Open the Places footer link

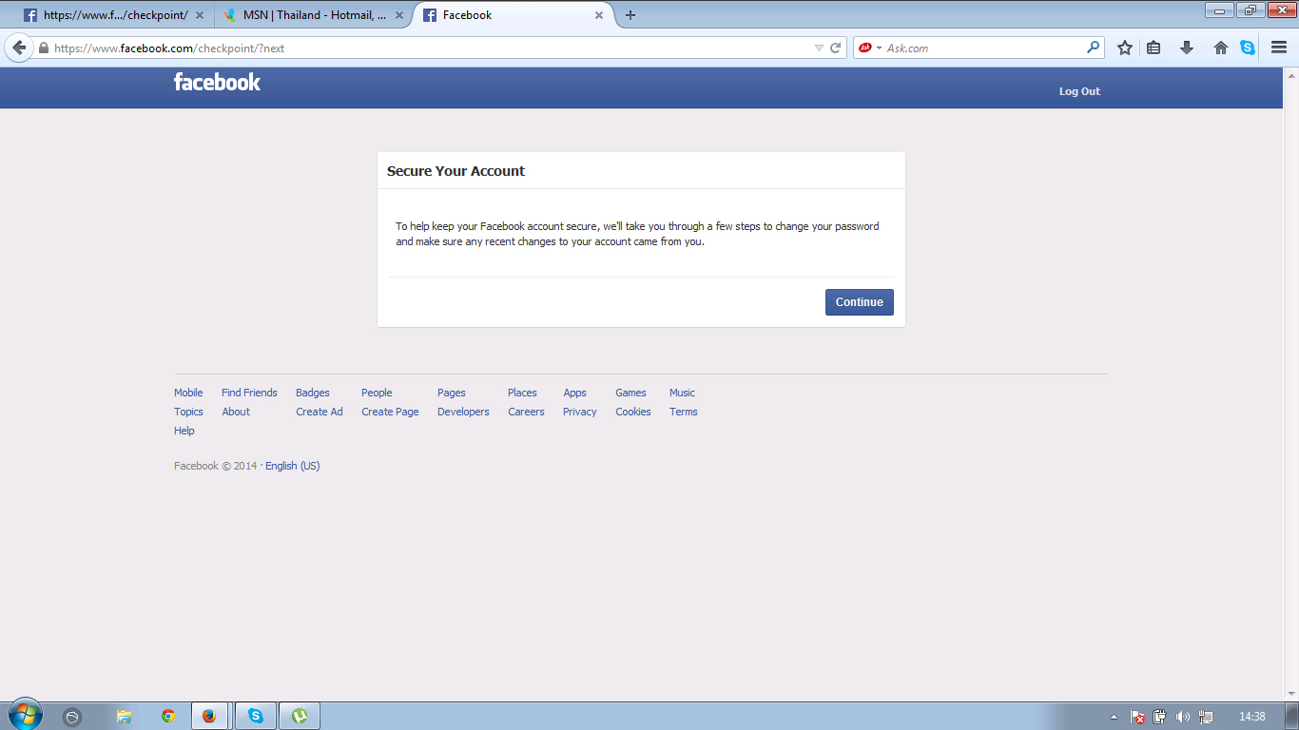point(522,393)
